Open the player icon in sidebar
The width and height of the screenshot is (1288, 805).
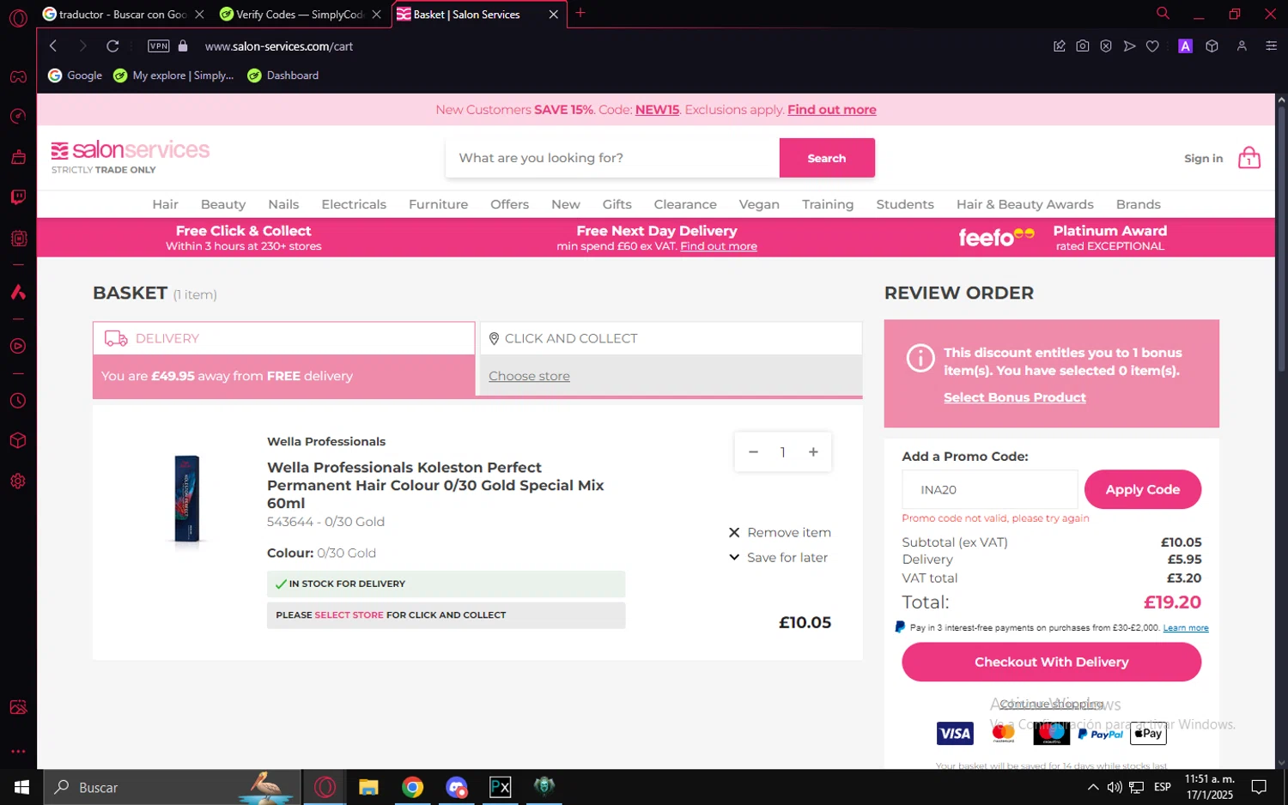(18, 347)
